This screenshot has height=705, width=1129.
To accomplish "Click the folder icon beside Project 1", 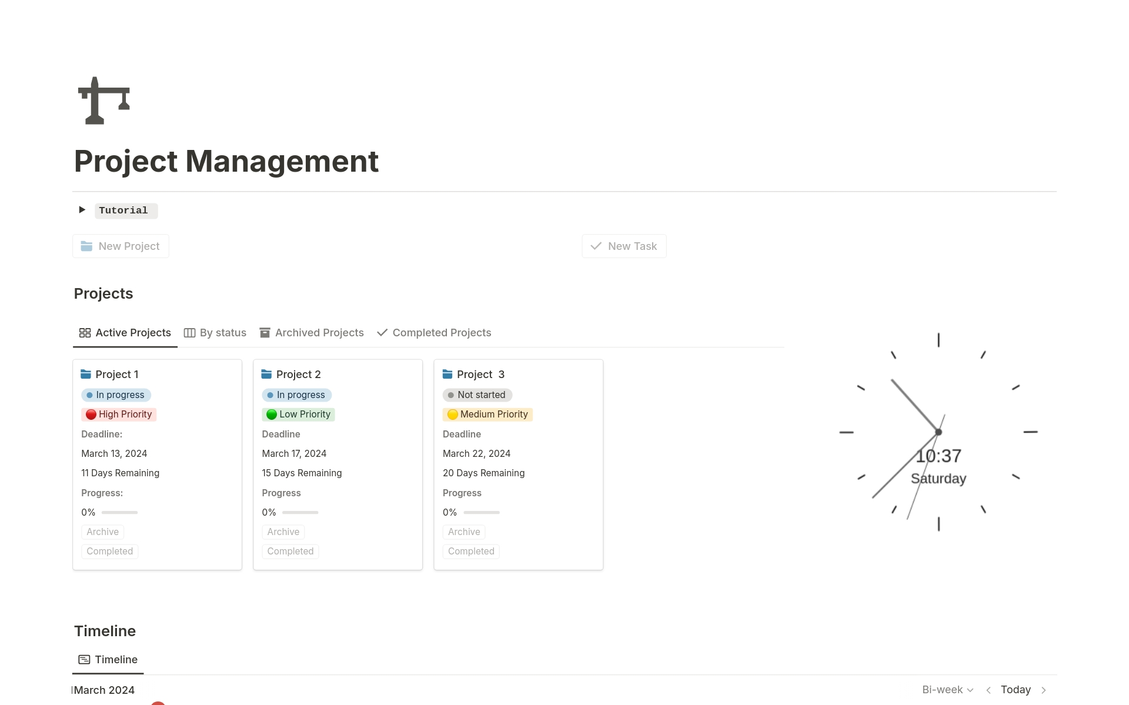I will pos(86,374).
